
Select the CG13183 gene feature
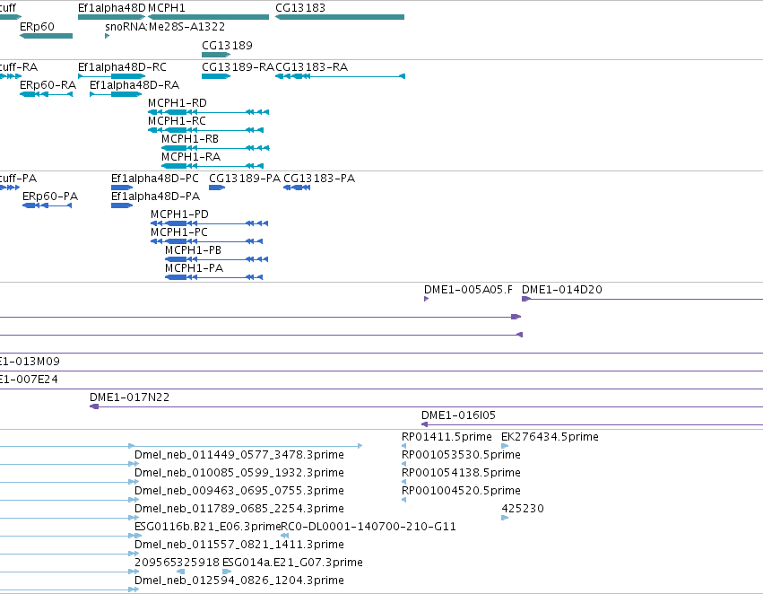click(x=340, y=17)
